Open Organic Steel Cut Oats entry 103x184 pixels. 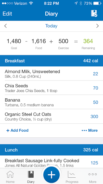coord(51,116)
